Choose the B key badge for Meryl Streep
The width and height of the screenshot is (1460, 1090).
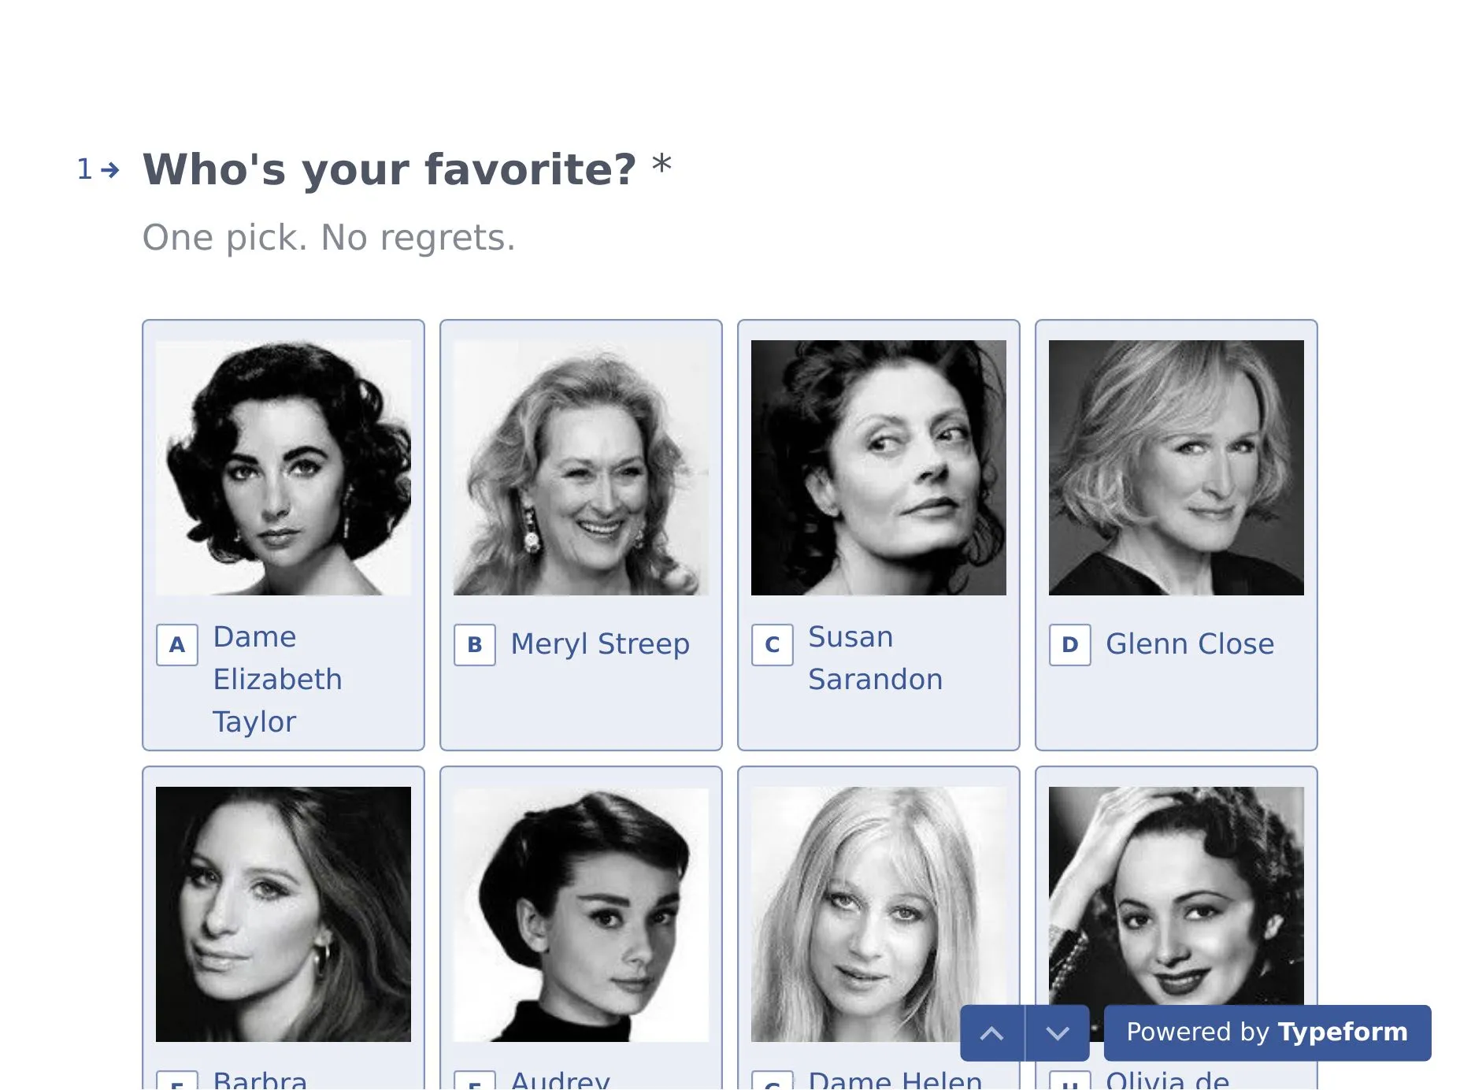pyautogui.click(x=475, y=645)
